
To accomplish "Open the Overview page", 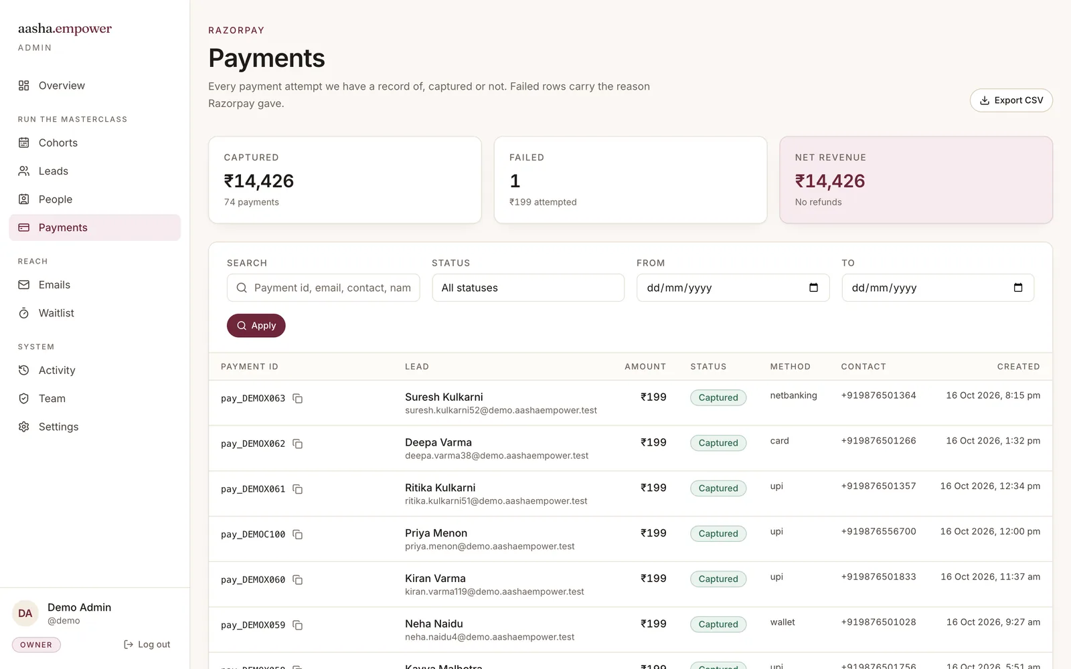I will (x=95, y=86).
